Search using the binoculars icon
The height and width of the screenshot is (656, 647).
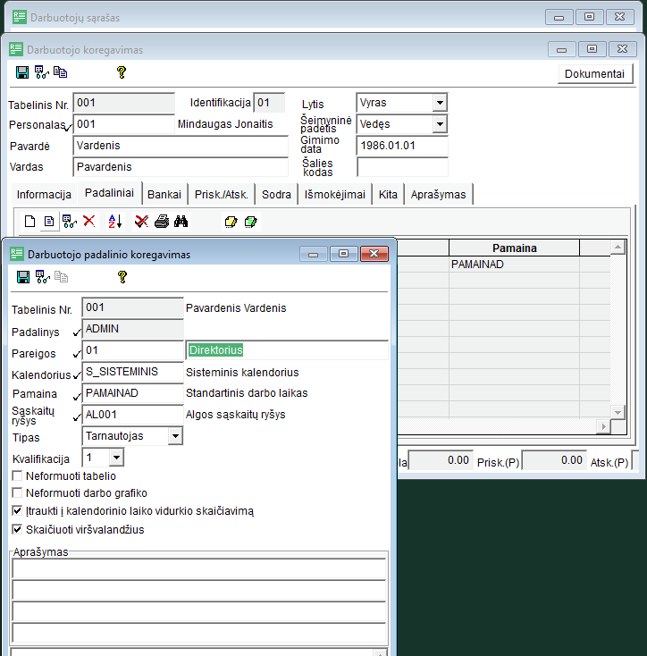pos(181,222)
